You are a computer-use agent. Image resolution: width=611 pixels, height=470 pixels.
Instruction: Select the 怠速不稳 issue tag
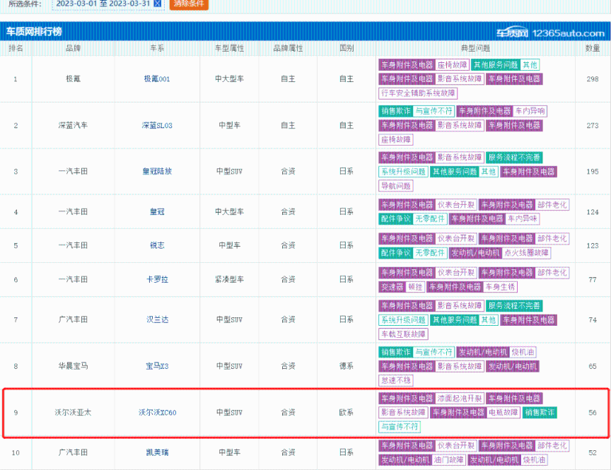coord(395,380)
